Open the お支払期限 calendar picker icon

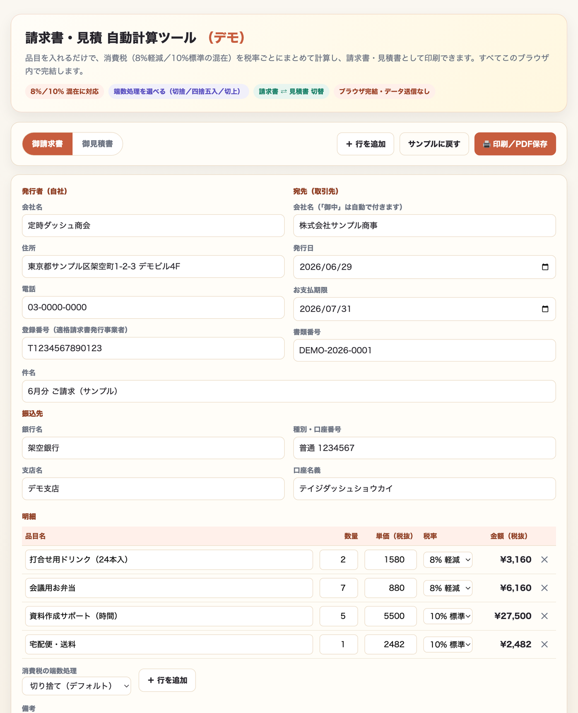pos(545,309)
